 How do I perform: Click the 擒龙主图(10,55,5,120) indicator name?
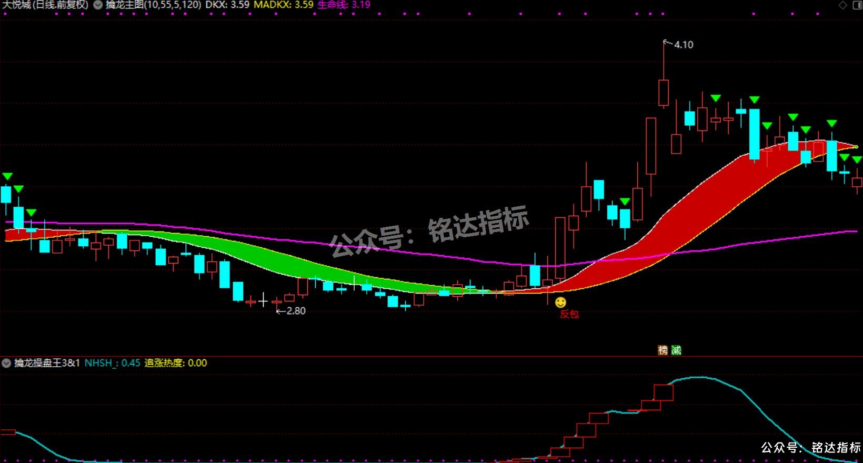153,5
